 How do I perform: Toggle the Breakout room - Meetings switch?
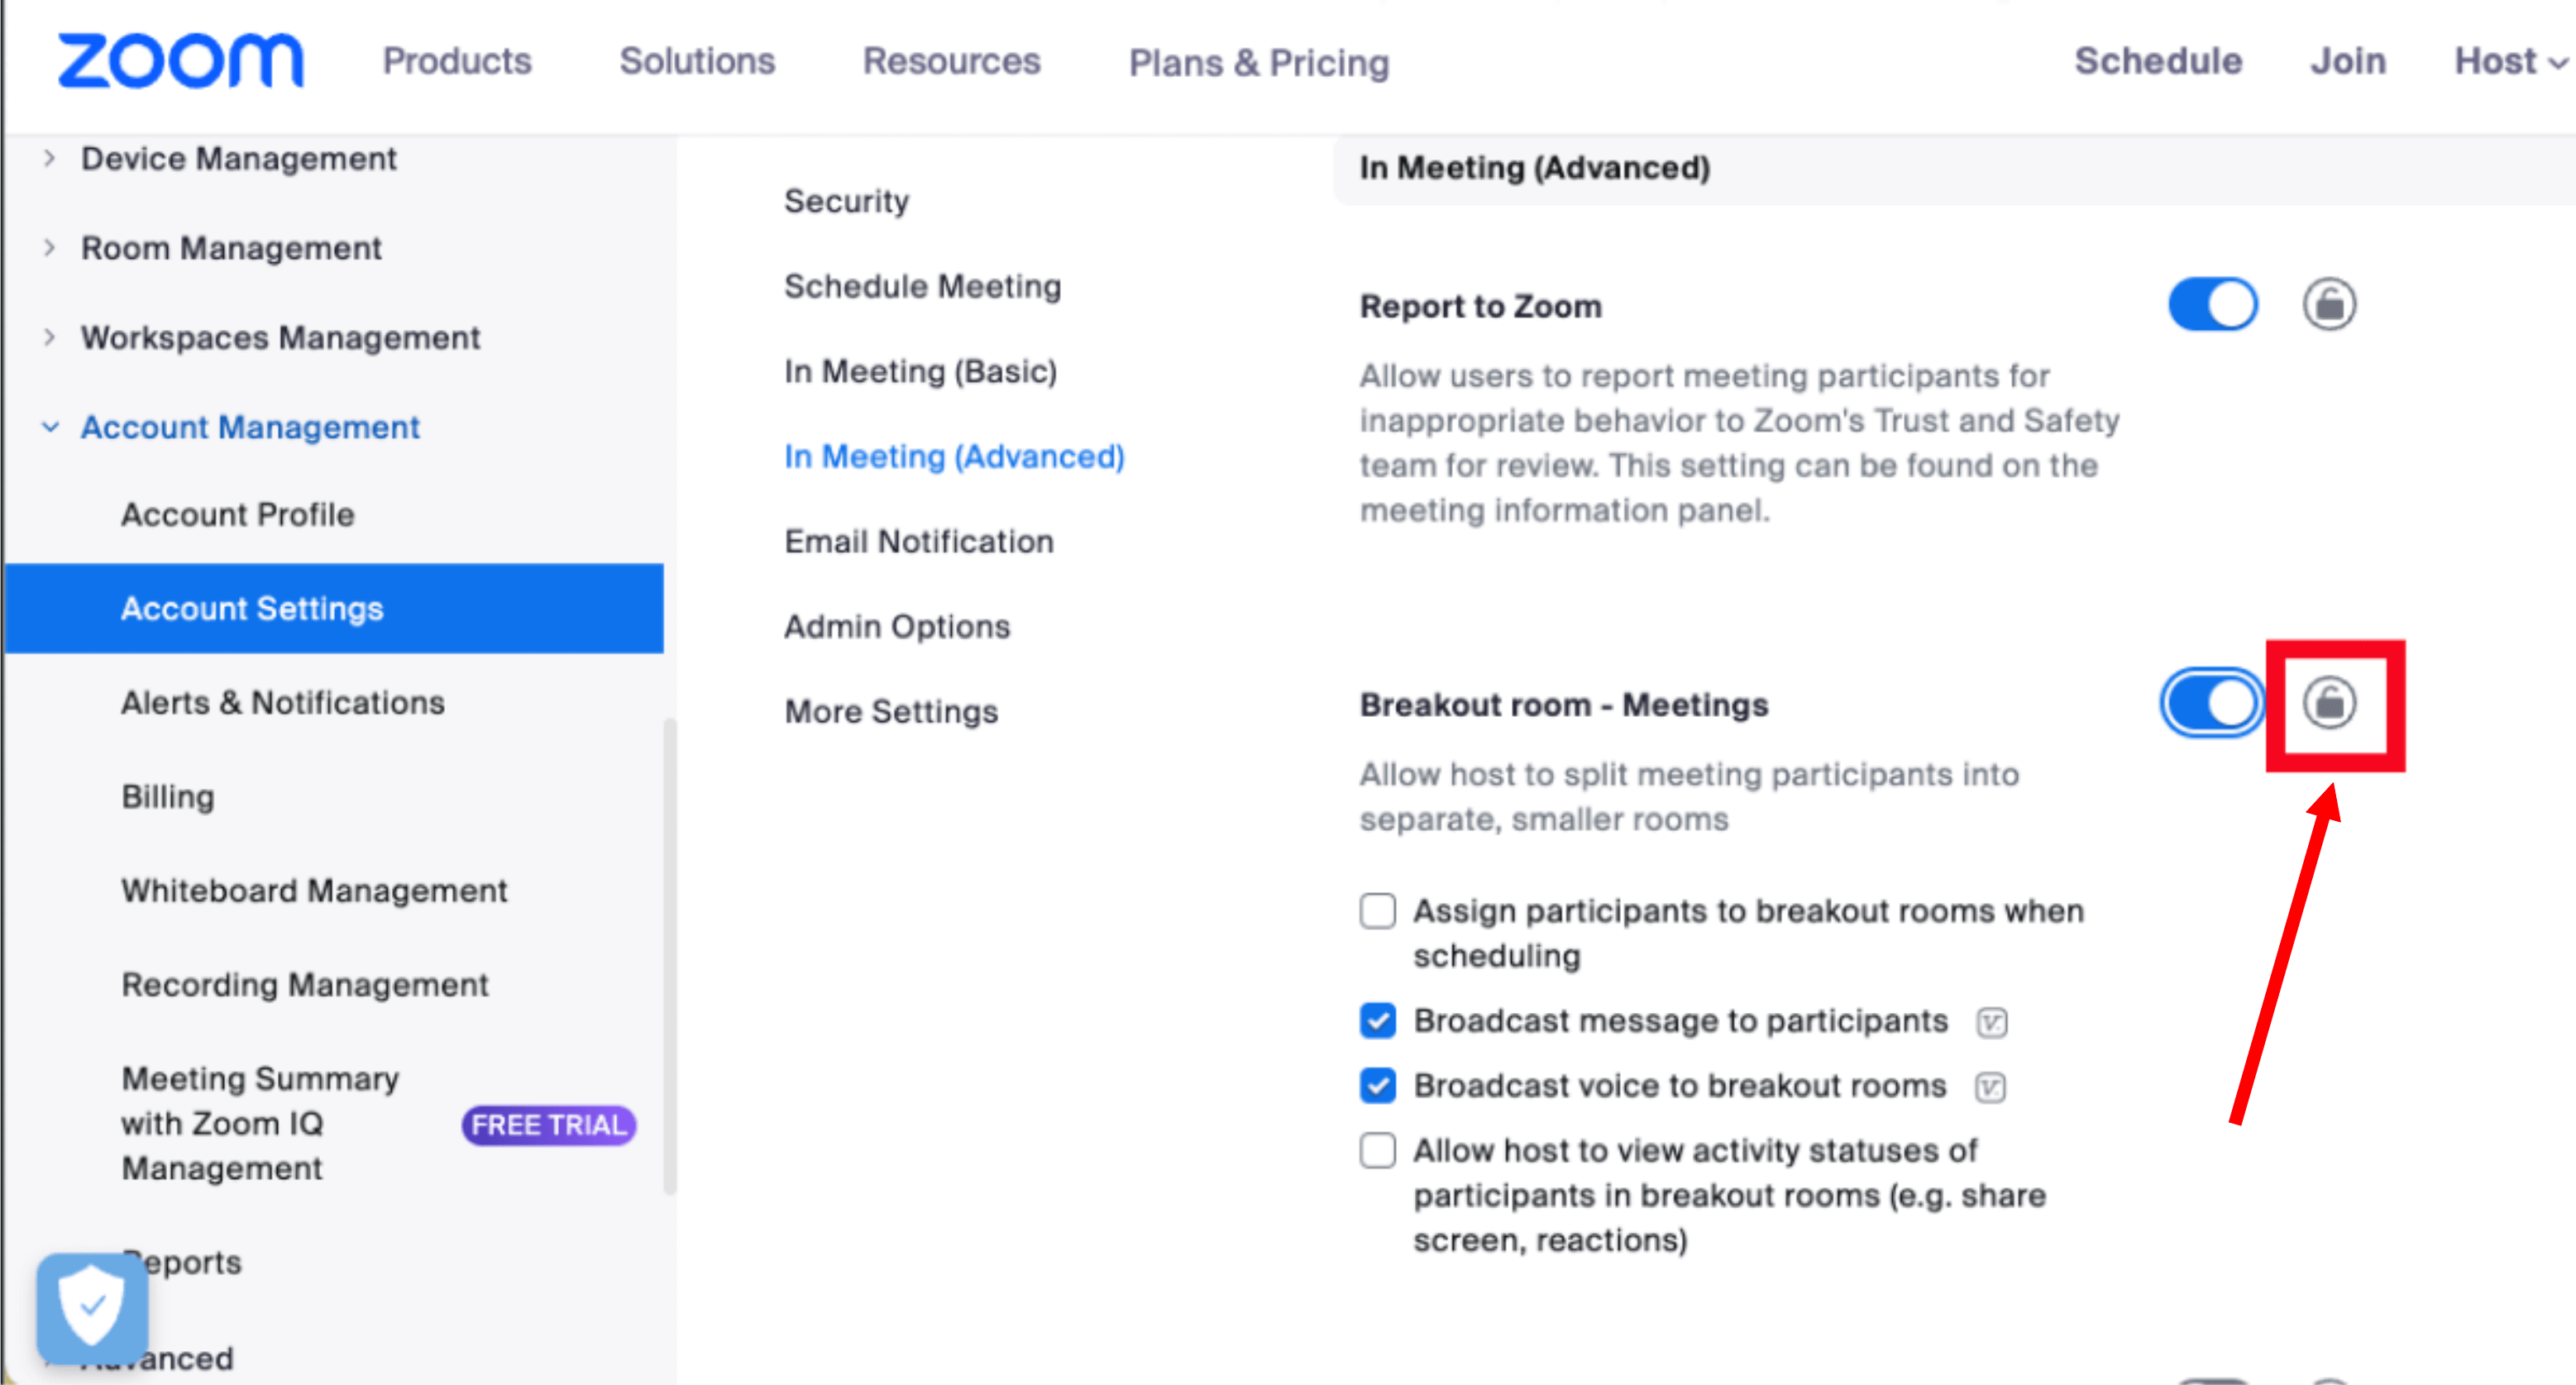2208,701
